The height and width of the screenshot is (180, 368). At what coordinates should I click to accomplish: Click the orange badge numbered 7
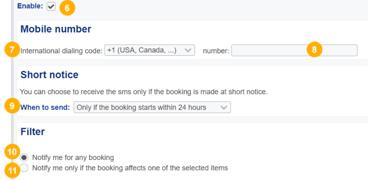(x=12, y=49)
